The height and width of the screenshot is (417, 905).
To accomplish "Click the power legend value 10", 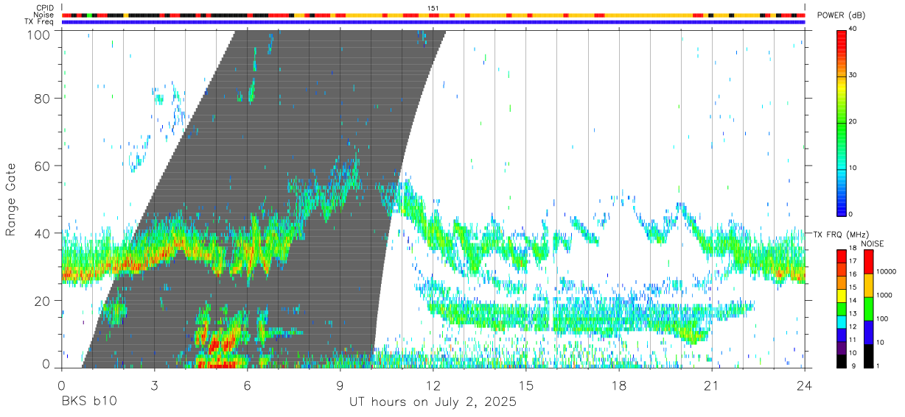I will pos(852,168).
